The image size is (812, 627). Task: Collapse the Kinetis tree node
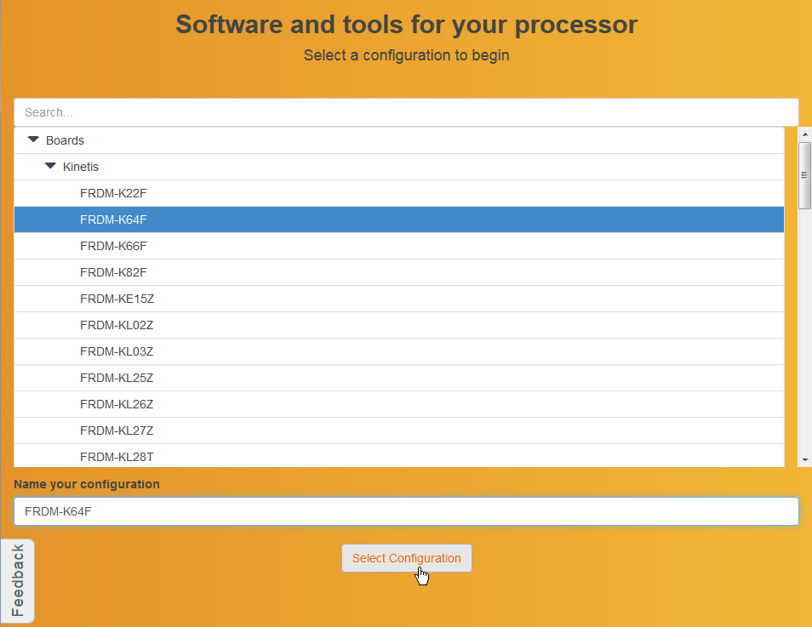(x=51, y=167)
